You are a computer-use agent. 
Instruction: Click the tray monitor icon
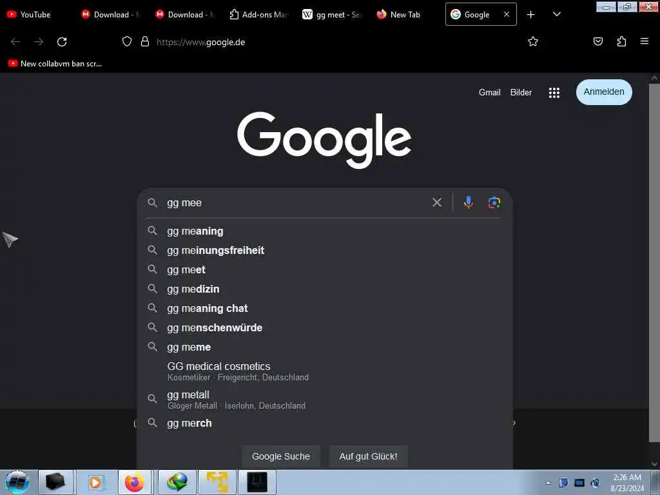[x=579, y=483]
